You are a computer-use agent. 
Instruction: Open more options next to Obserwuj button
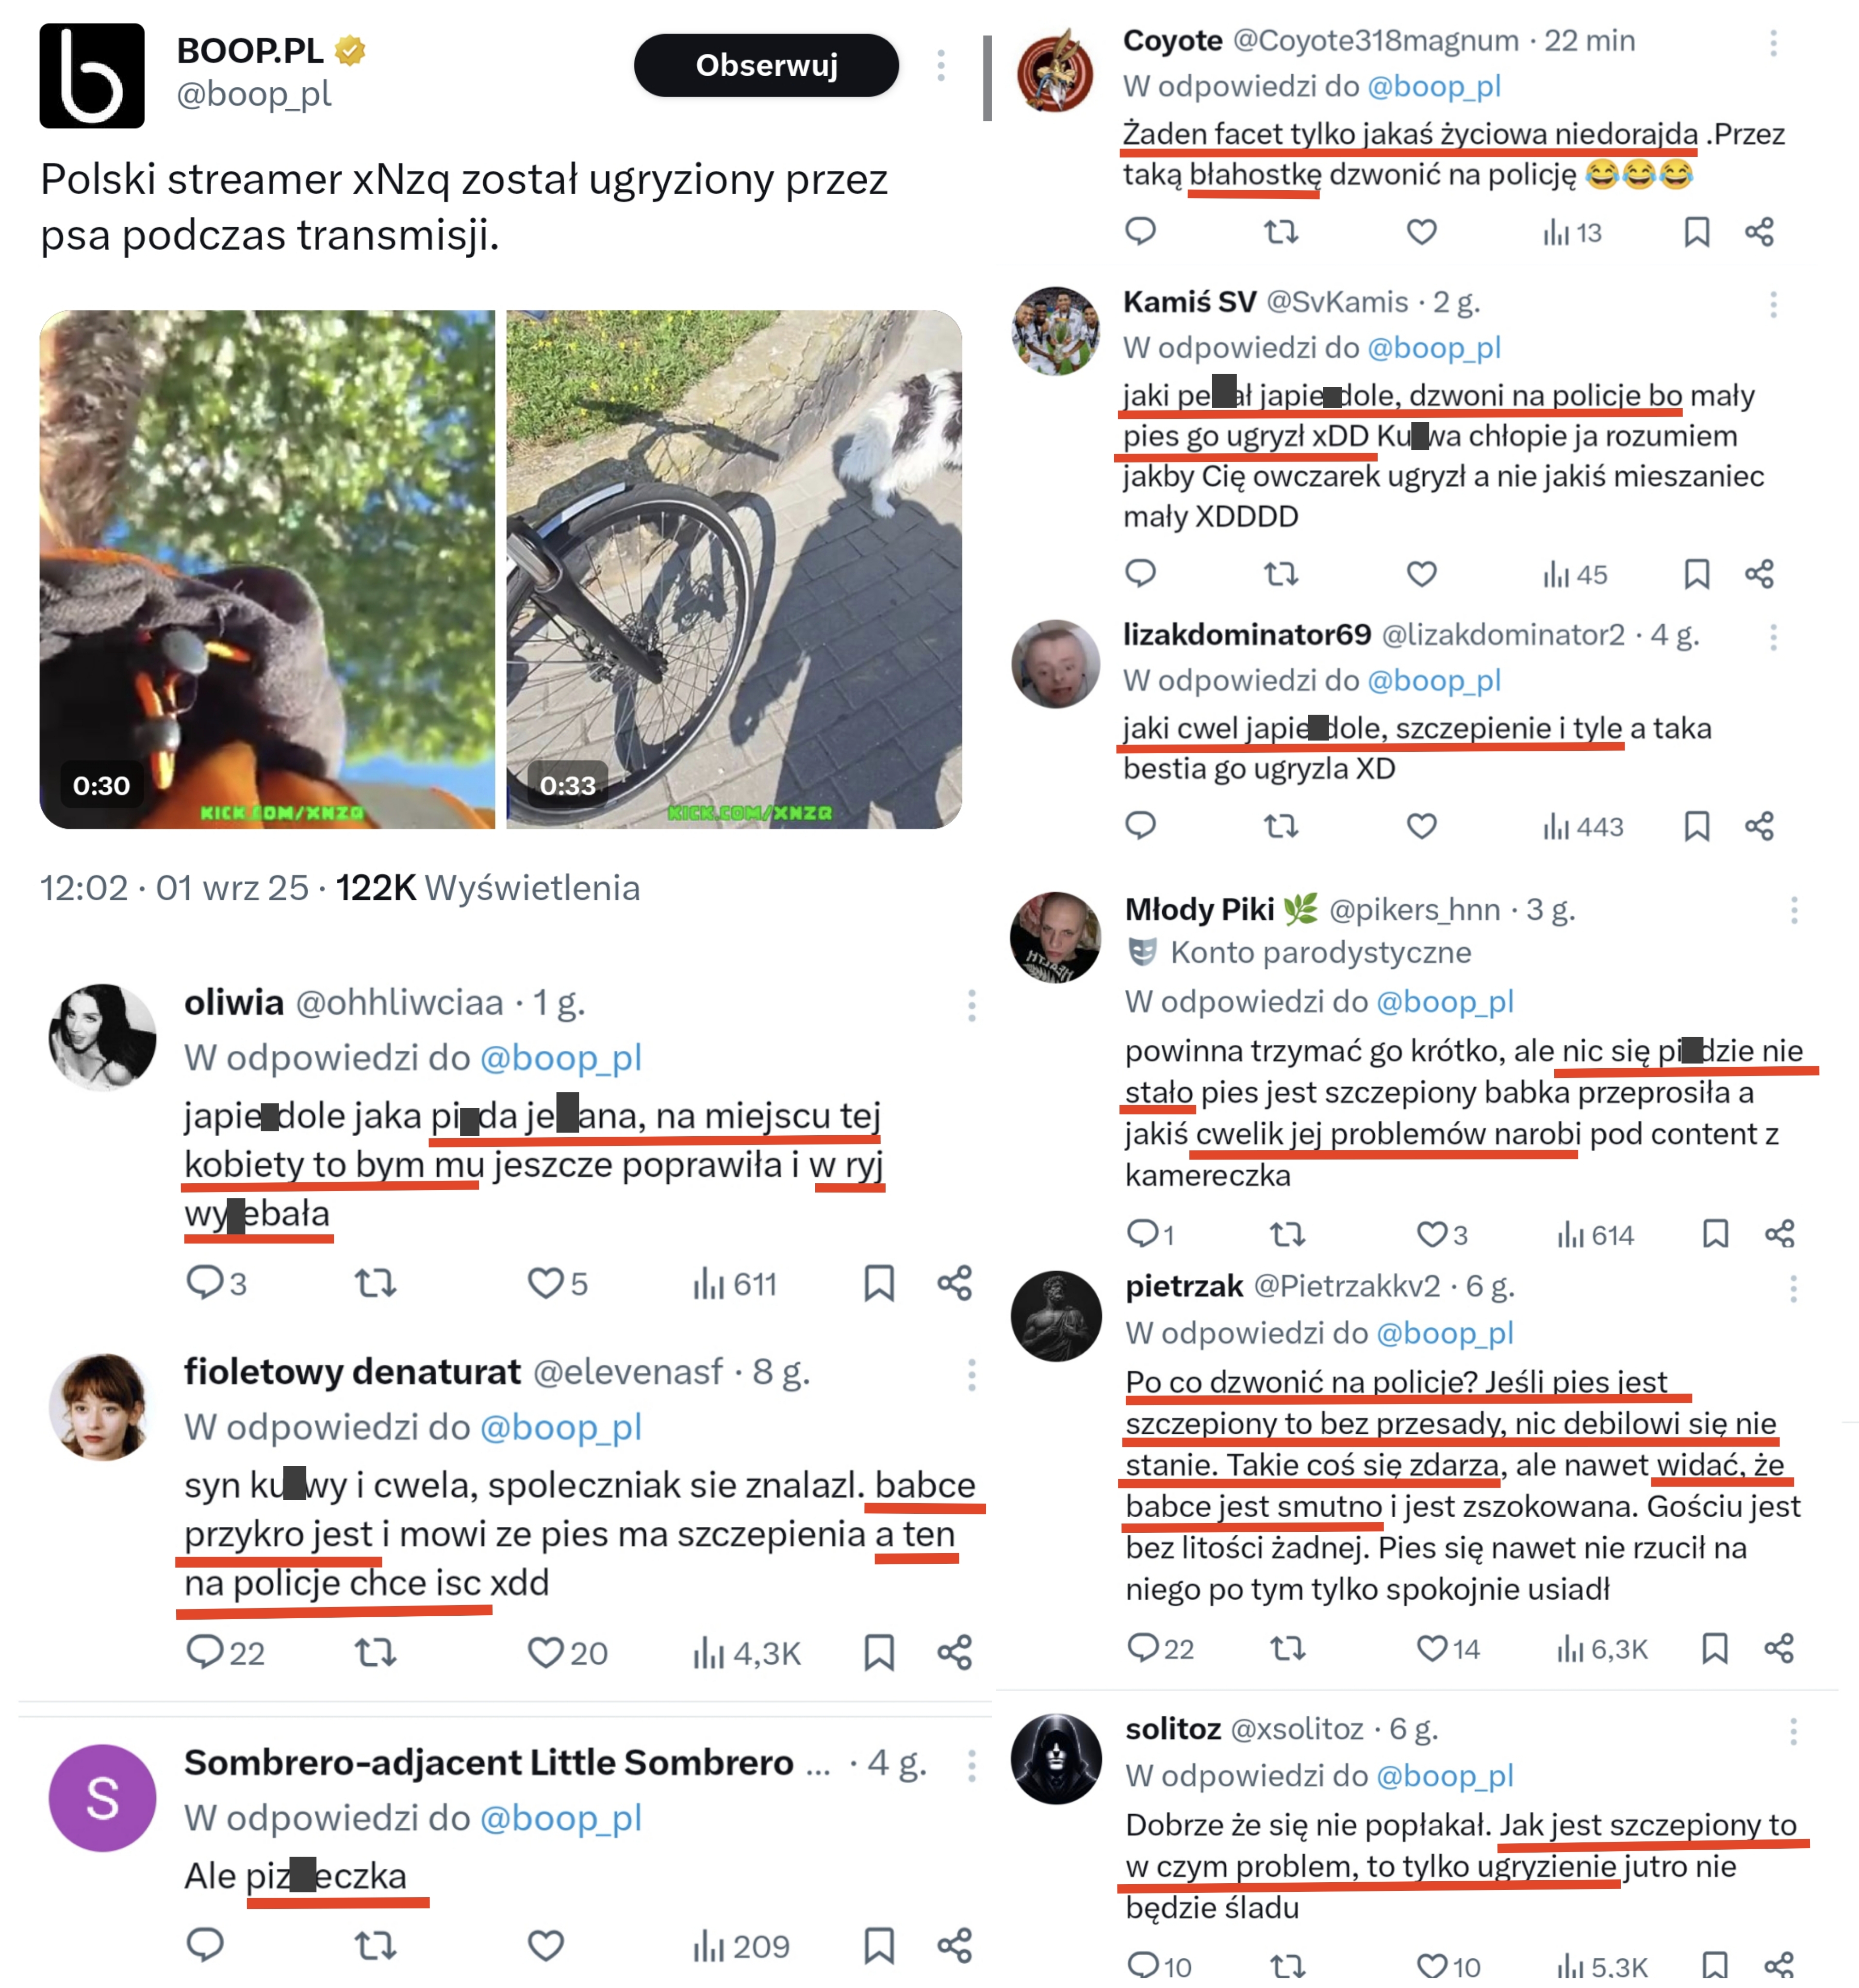(x=940, y=66)
